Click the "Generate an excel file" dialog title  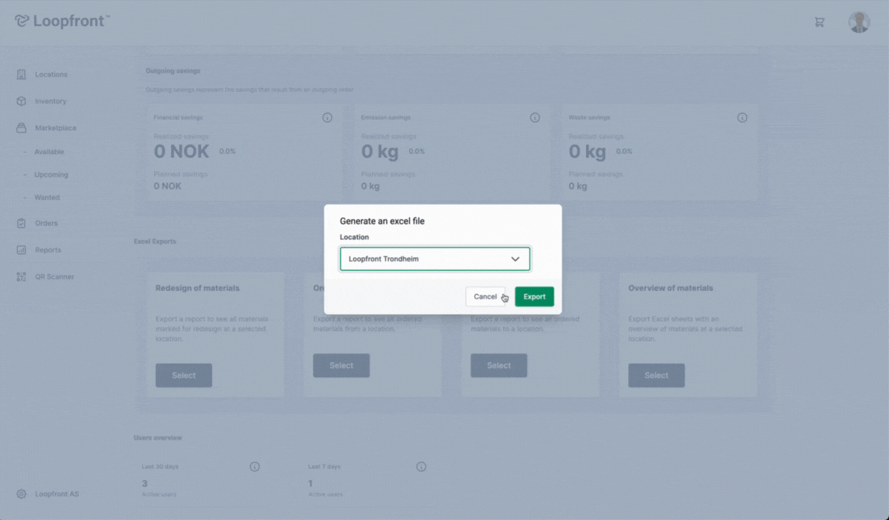point(382,221)
